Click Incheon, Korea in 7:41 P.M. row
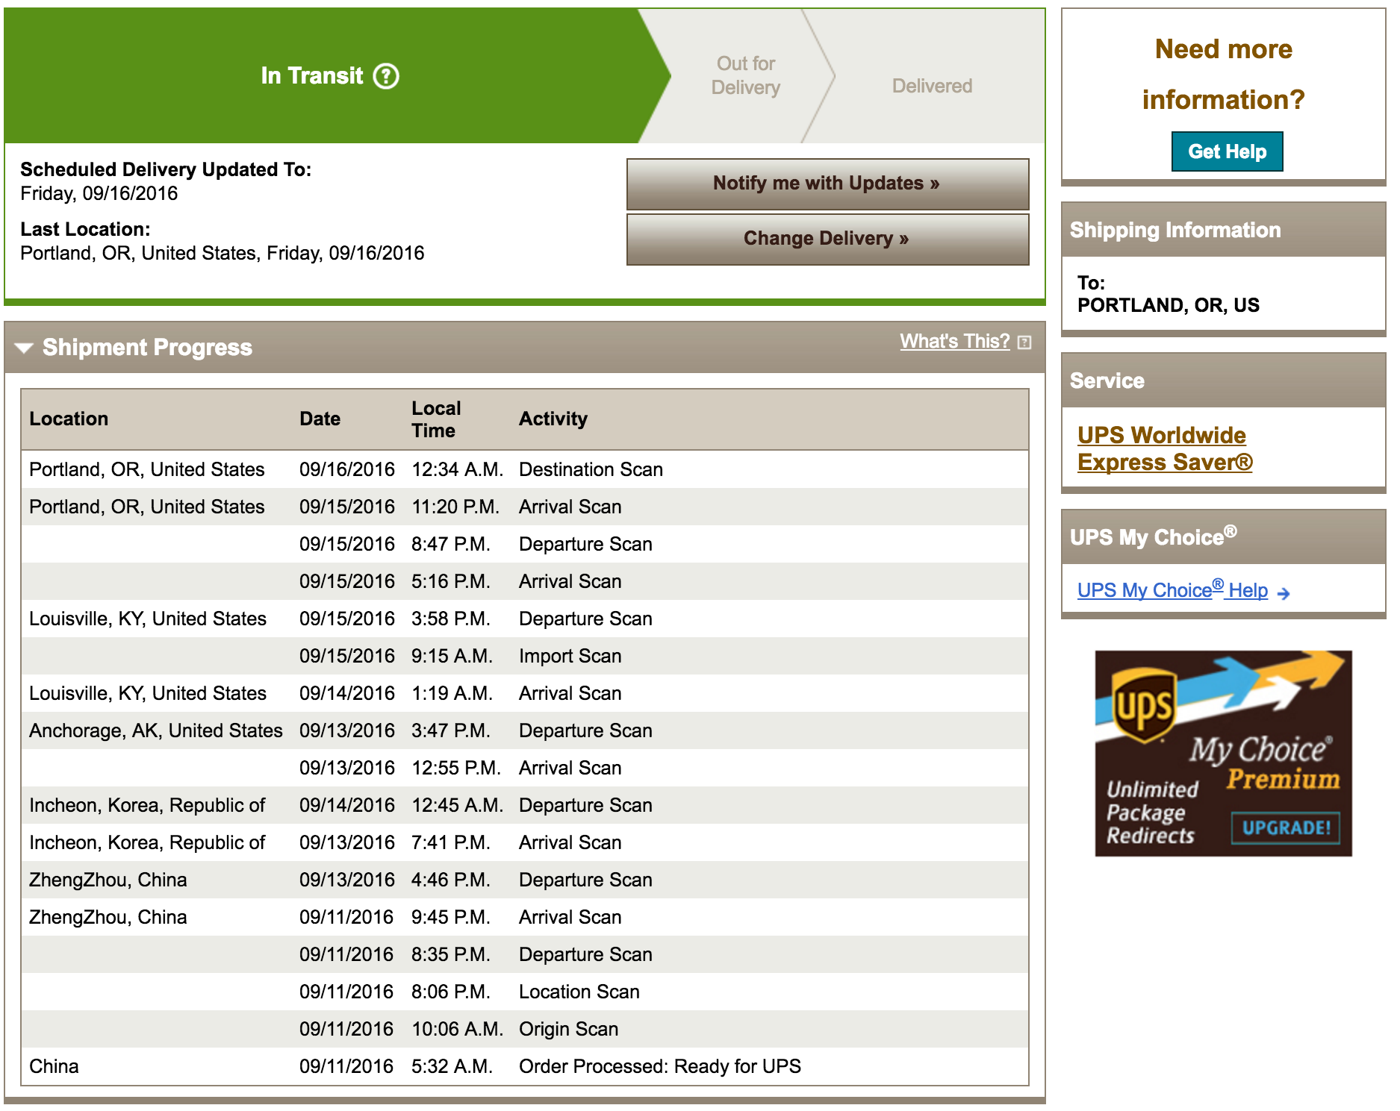Image resolution: width=1400 pixels, height=1111 pixels. [x=147, y=842]
